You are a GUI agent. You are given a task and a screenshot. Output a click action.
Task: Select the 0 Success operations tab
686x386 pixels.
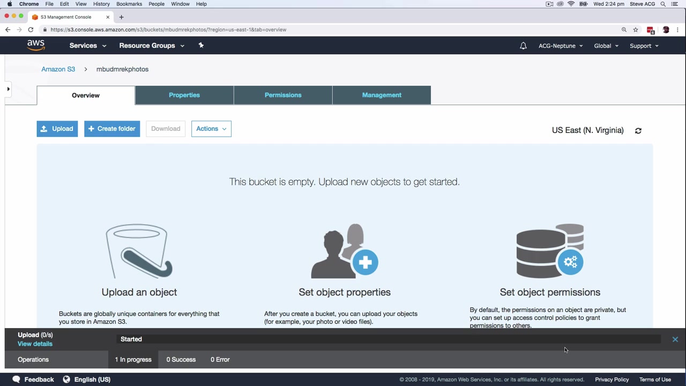[x=181, y=360]
